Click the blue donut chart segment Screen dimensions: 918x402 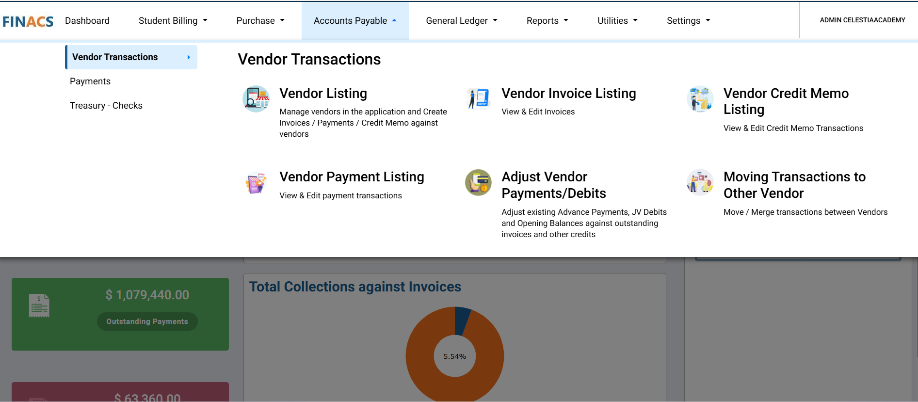point(461,320)
